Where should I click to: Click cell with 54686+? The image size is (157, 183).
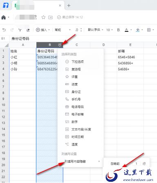click(130, 69)
